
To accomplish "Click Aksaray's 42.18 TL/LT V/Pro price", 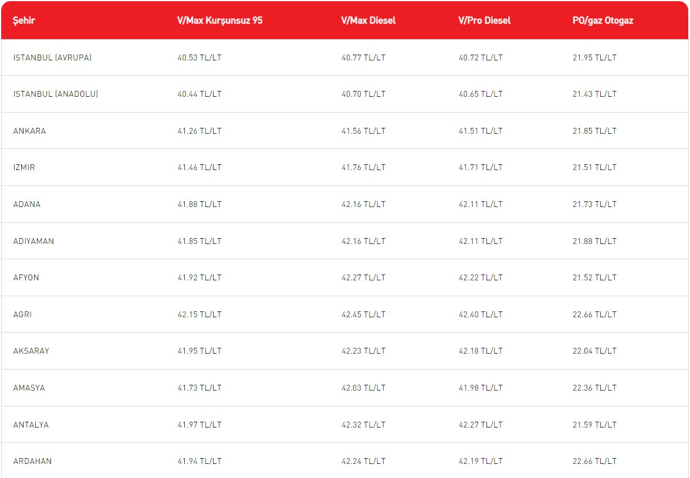I will pyautogui.click(x=481, y=351).
